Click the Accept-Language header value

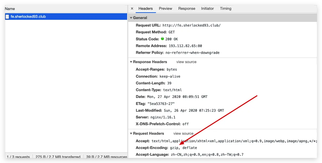tap(207, 155)
